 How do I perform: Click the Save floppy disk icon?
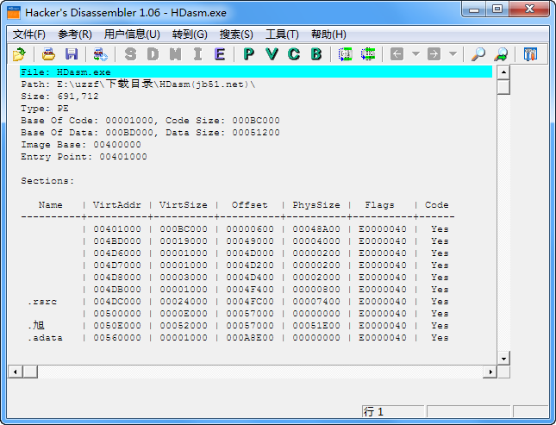72,54
